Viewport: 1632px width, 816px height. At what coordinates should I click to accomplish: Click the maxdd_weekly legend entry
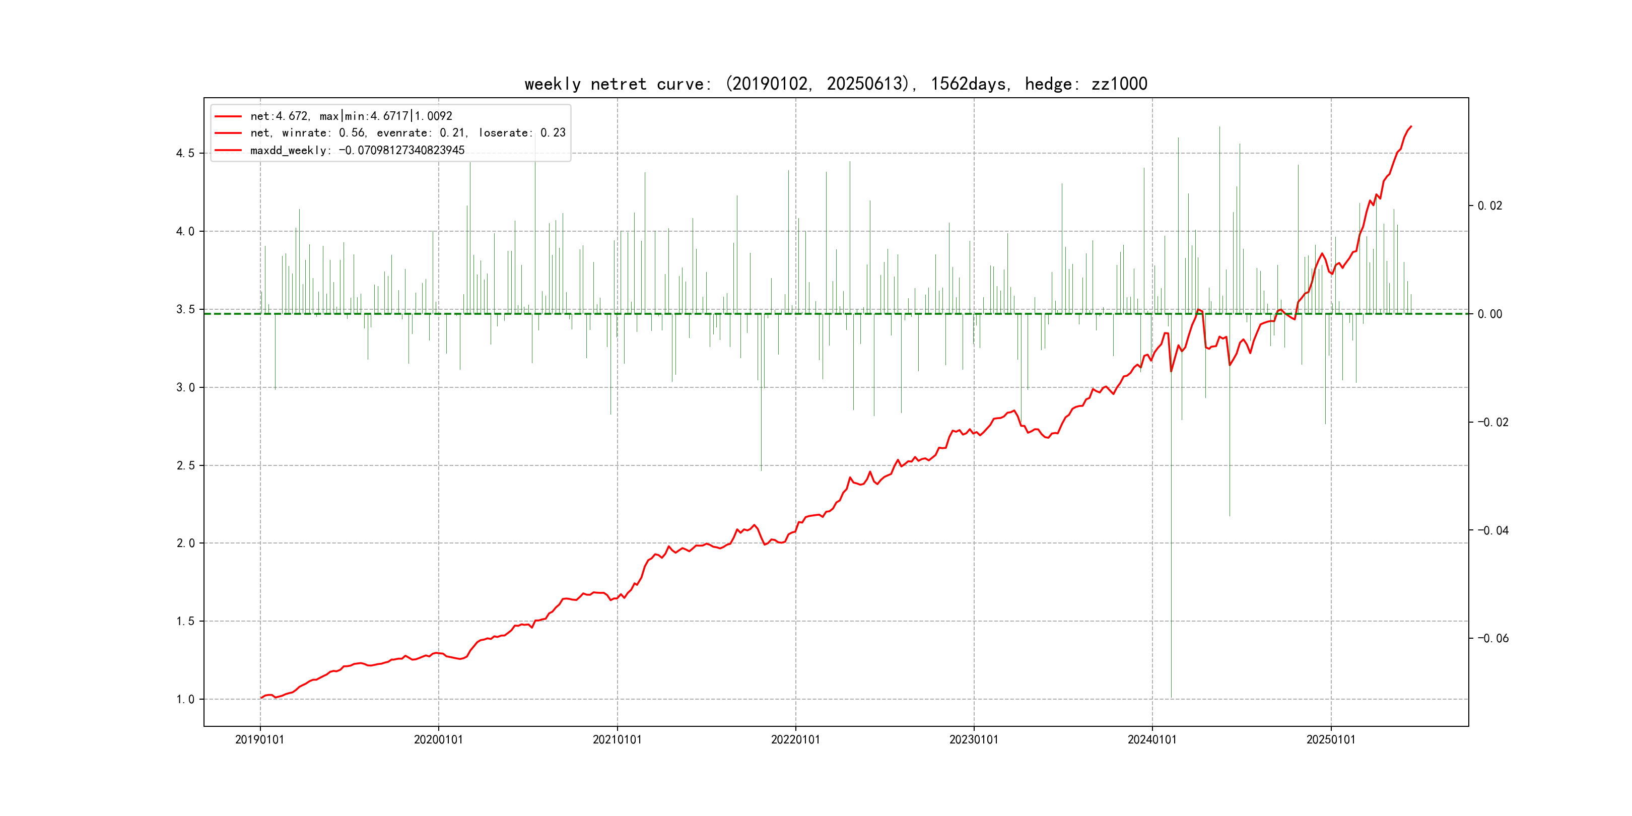(x=357, y=150)
